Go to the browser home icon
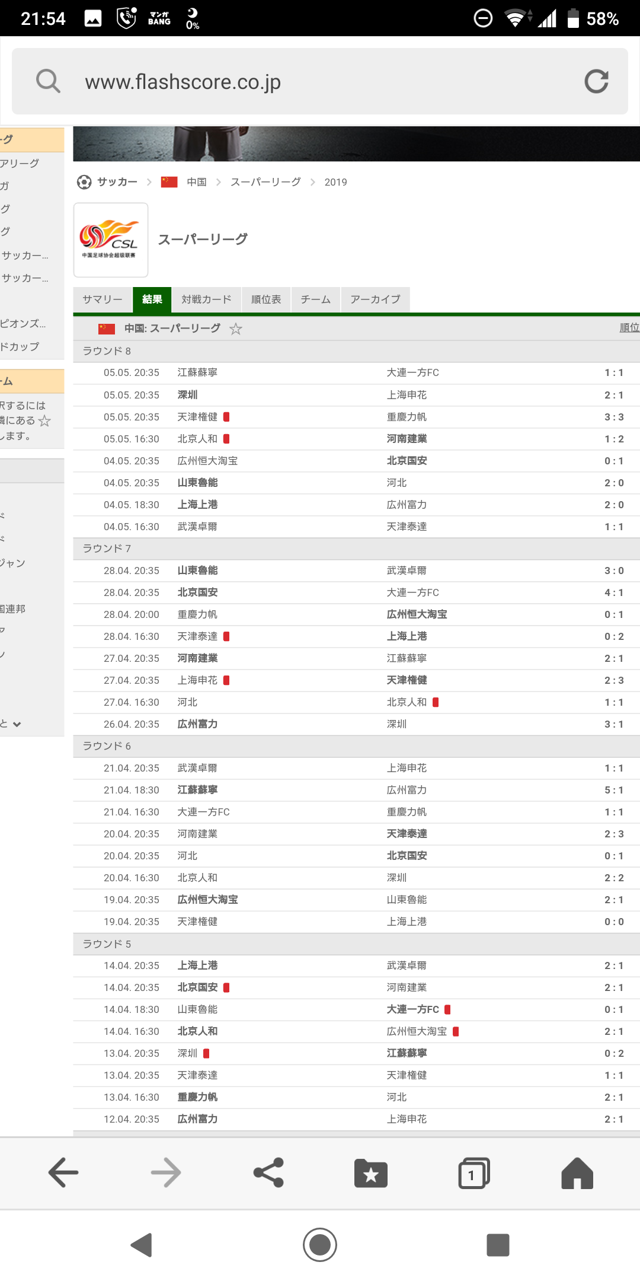 pyautogui.click(x=577, y=1172)
